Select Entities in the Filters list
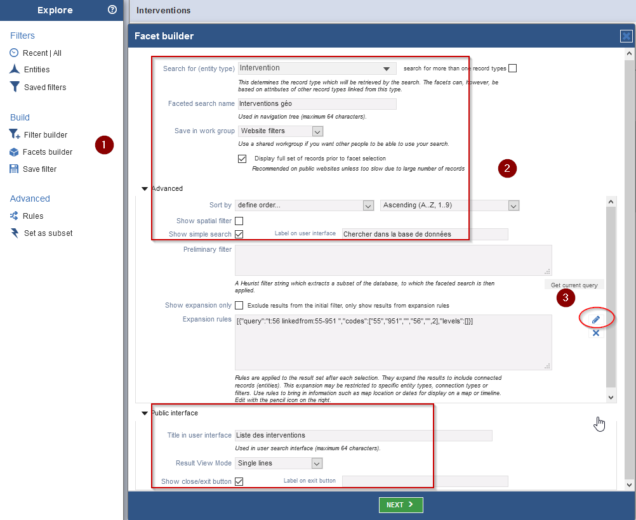Screen dimensions: 636x520 pyautogui.click(x=36, y=70)
